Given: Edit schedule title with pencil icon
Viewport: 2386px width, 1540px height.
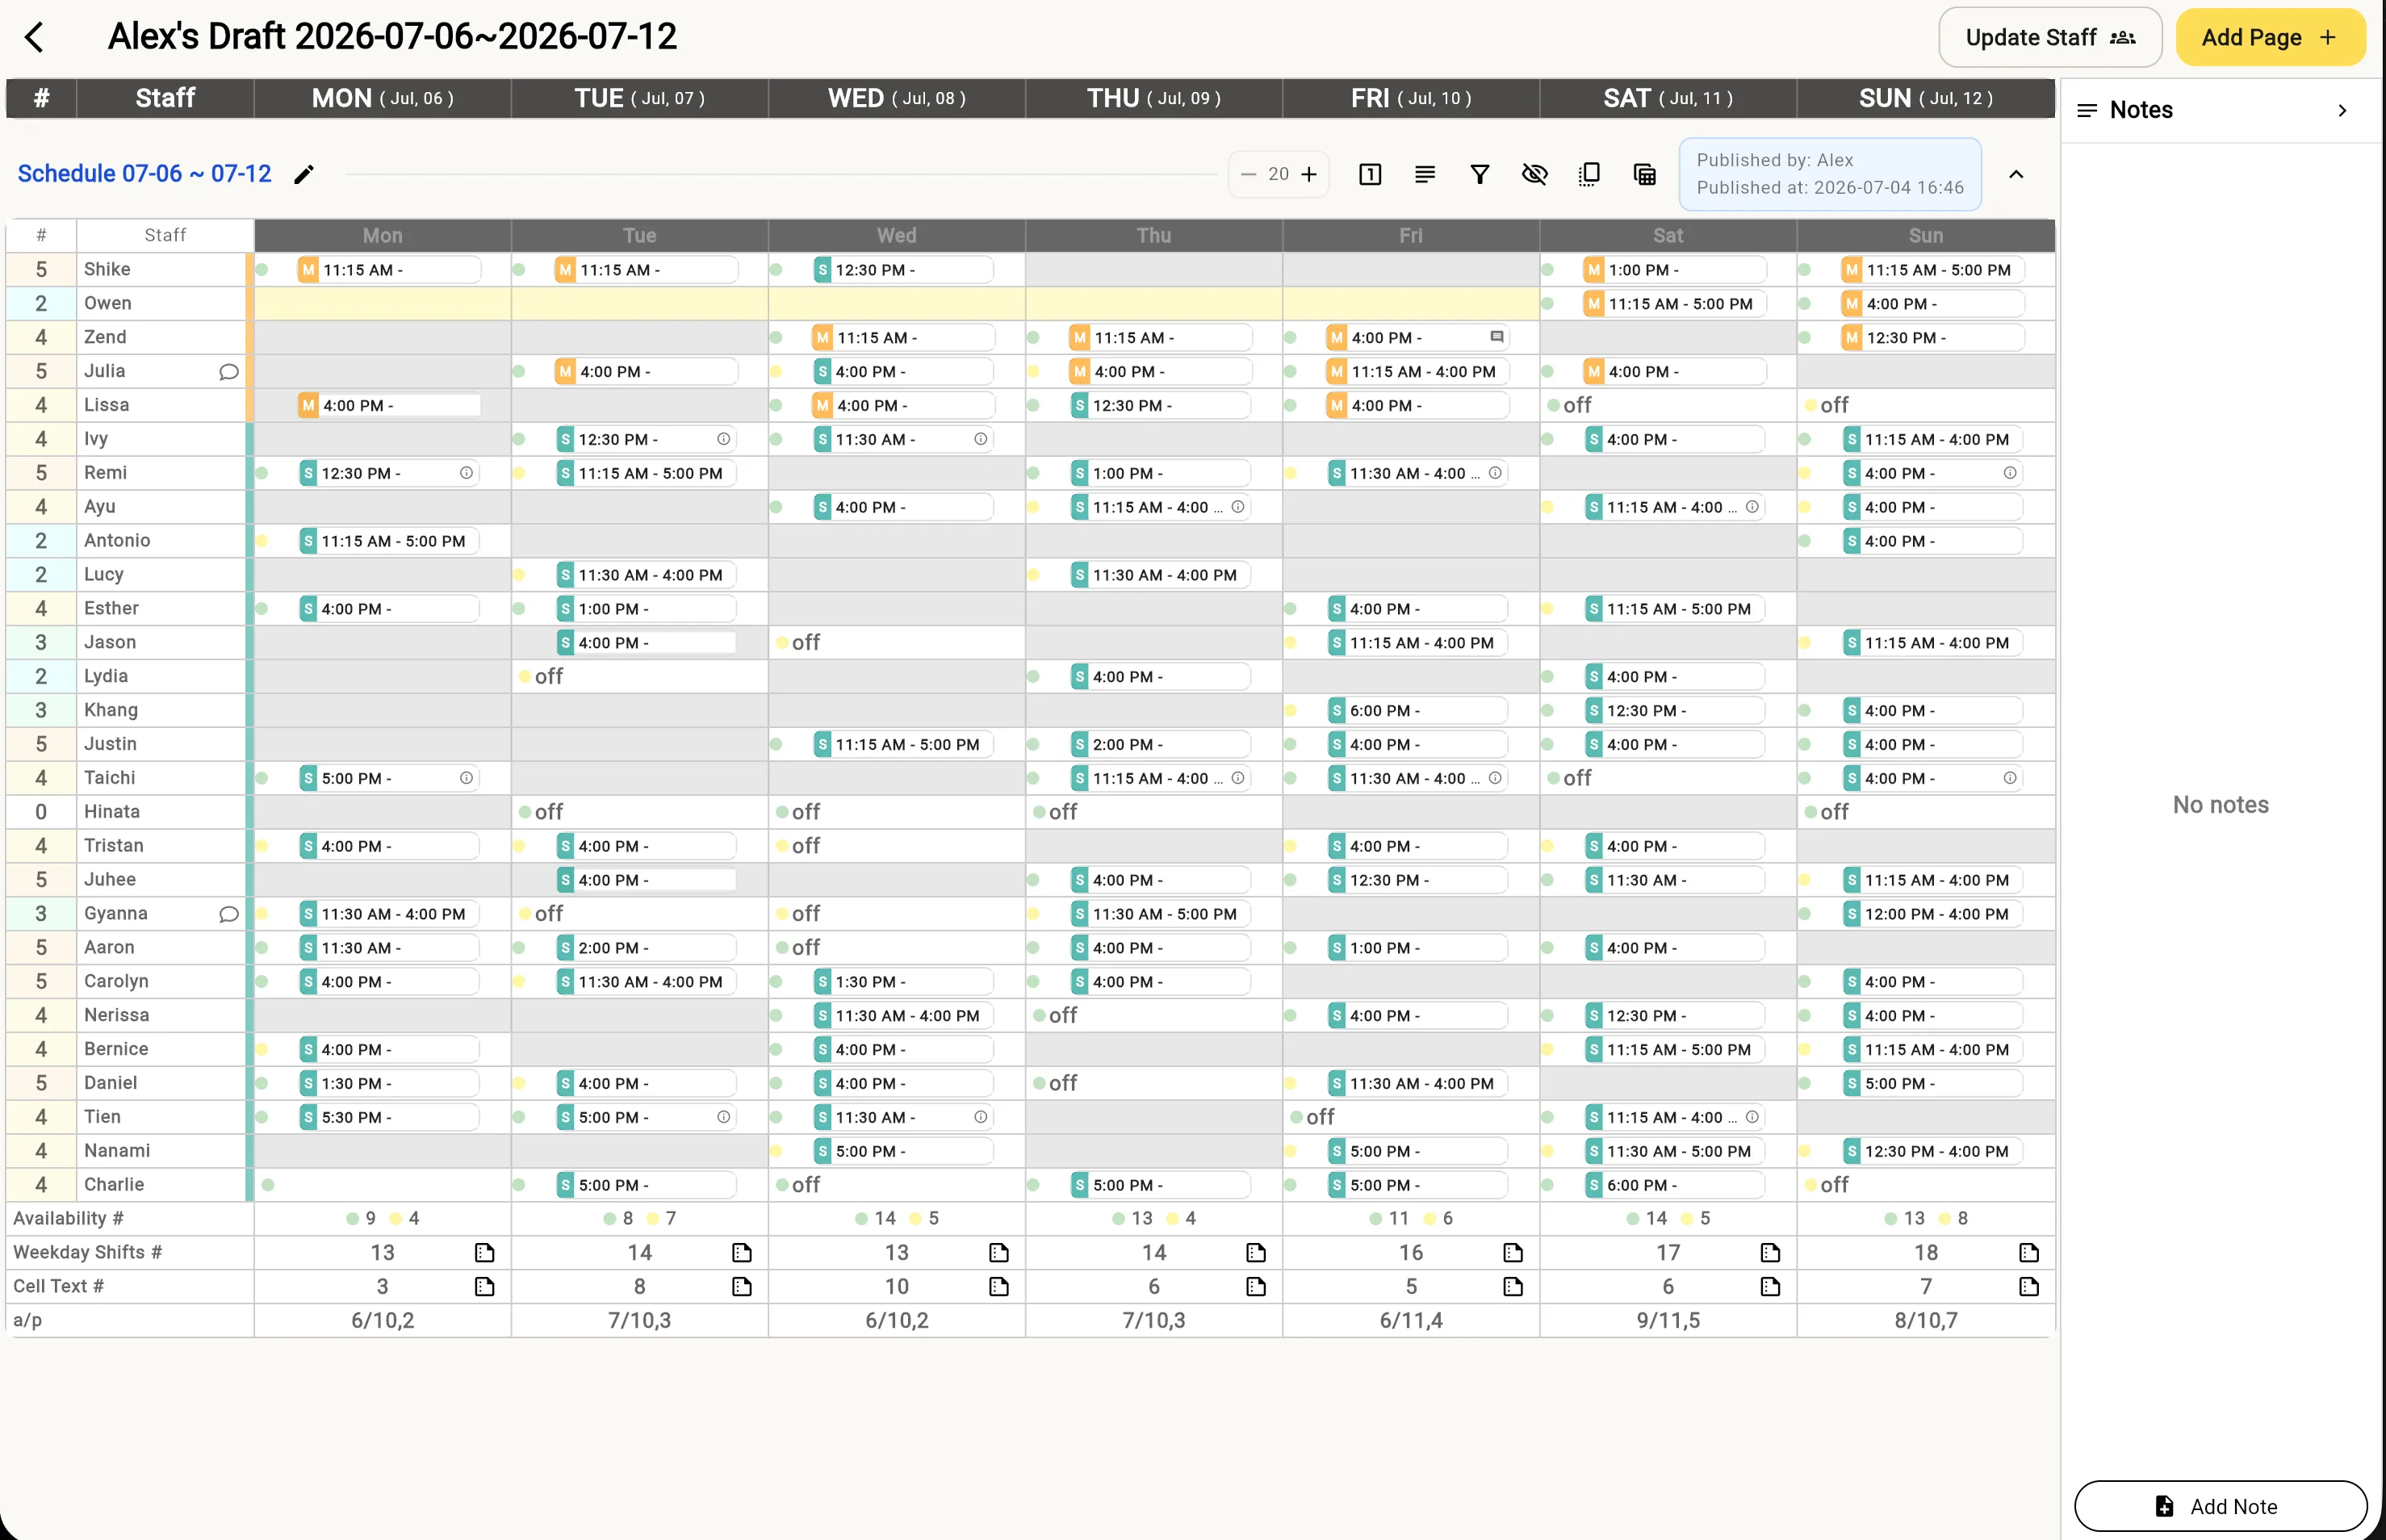Looking at the screenshot, I should coord(304,175).
